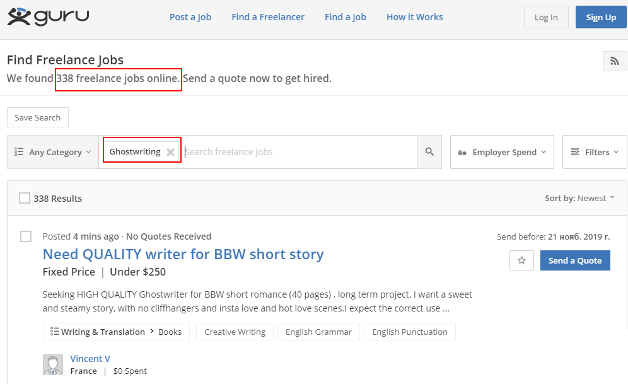The image size is (628, 384).
Task: Favorite the job with the star icon
Action: click(521, 260)
